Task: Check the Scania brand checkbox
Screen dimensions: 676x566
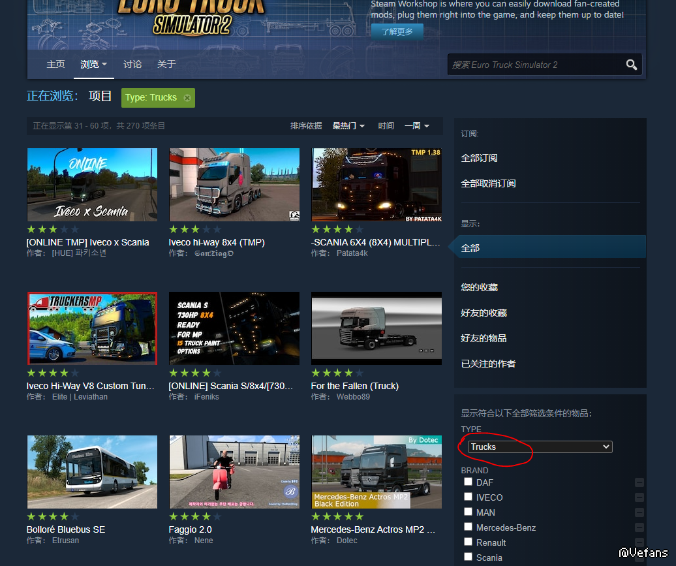Action: [469, 556]
